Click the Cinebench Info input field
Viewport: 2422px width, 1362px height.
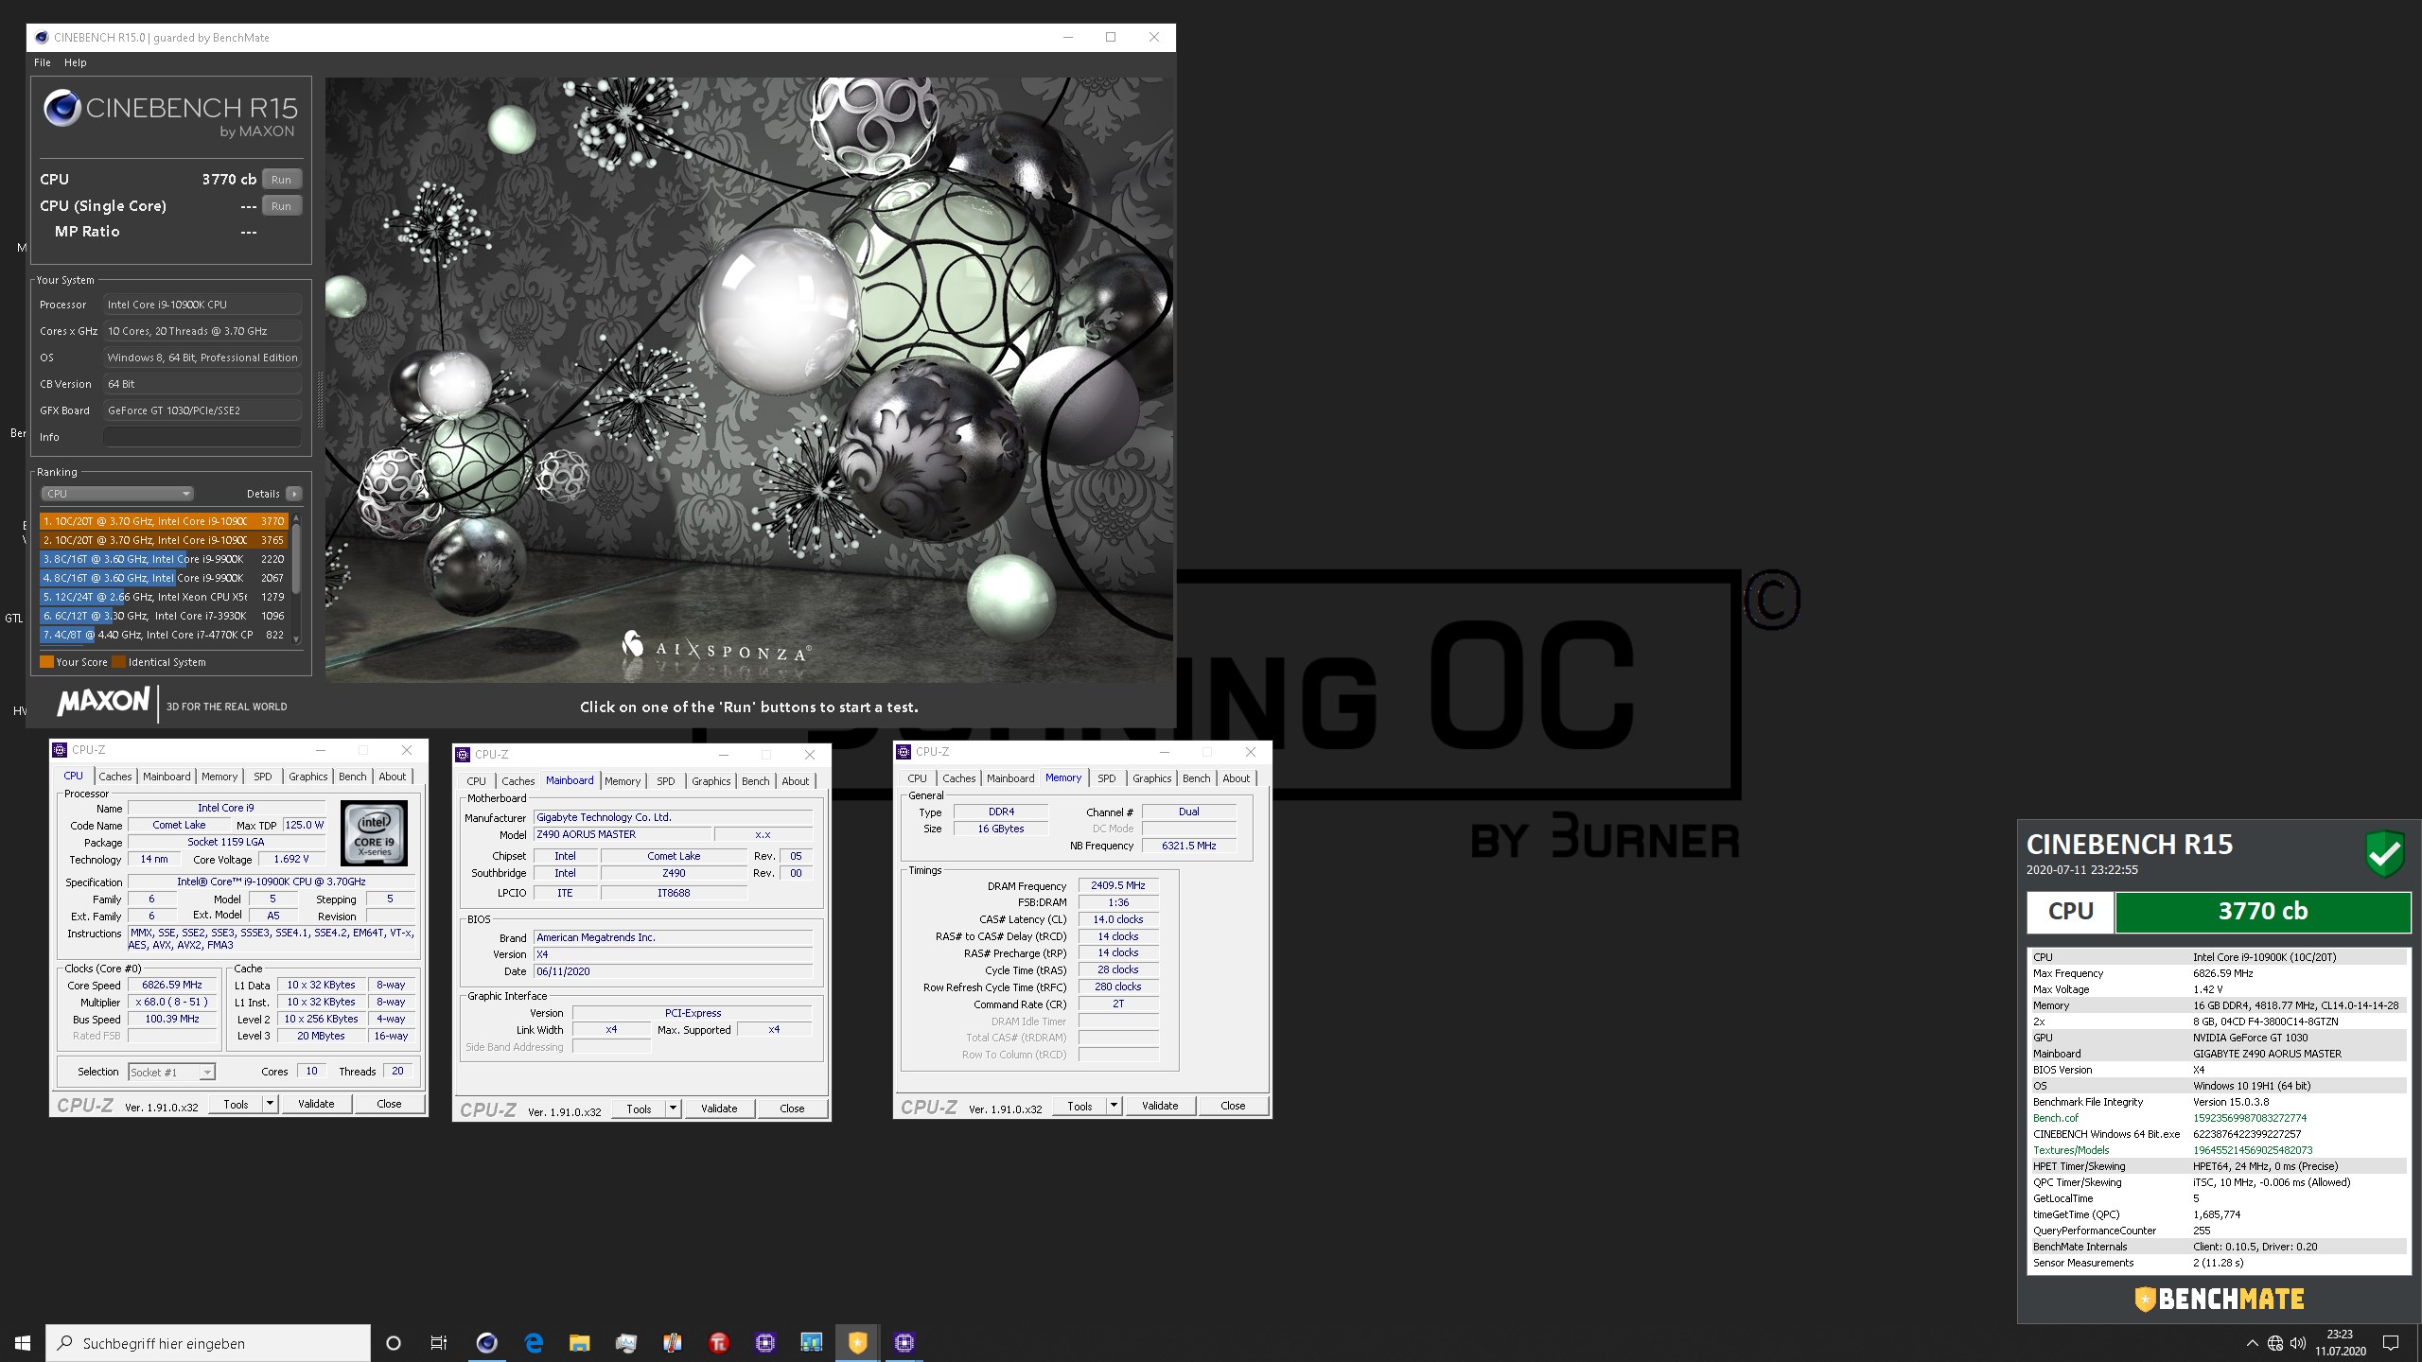point(202,437)
